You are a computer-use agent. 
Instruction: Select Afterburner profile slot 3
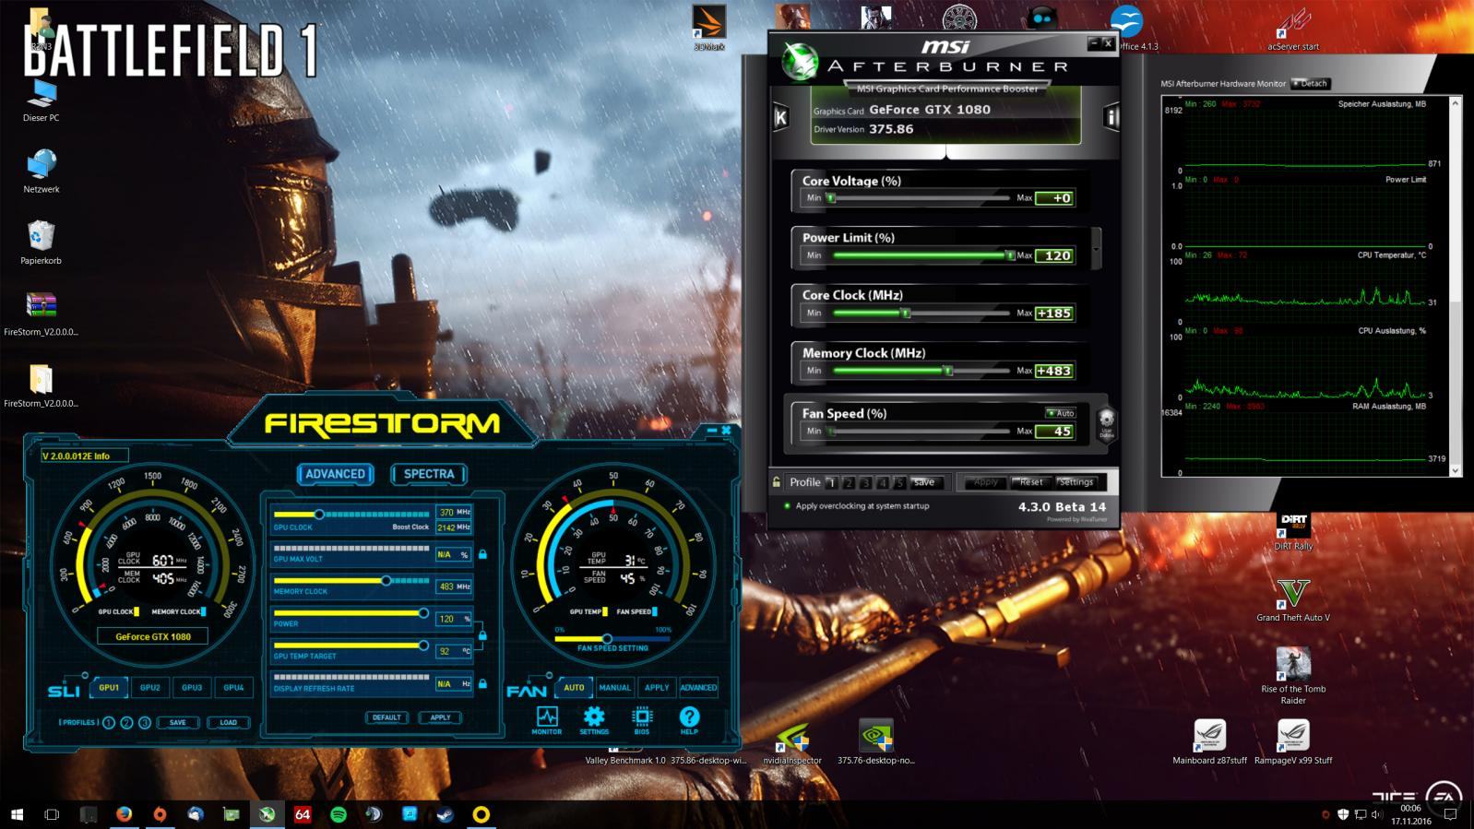(x=866, y=482)
